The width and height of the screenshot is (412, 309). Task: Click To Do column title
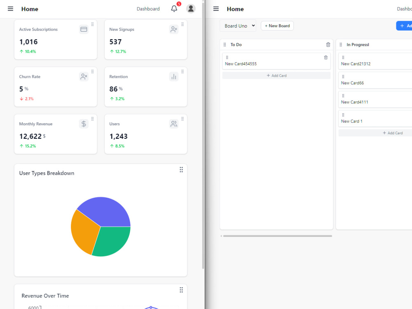tap(236, 44)
